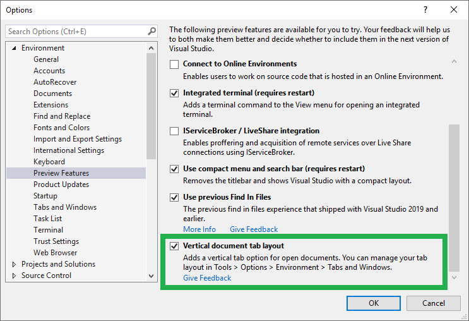Viewport: 469px width, 321px height.
Task: Click the Search Options input field
Action: click(x=76, y=32)
